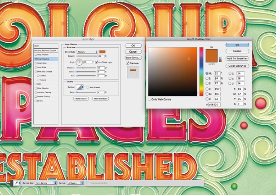Toggle the Only Web Colors checkbox
Viewport: 276px width, 195px height.
click(x=150, y=99)
